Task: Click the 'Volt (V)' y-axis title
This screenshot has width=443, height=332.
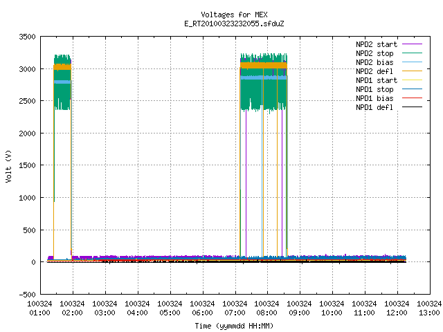Action: pyautogui.click(x=8, y=166)
